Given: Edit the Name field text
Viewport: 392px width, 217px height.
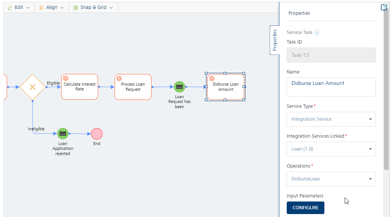Looking at the screenshot, I should click(x=331, y=87).
